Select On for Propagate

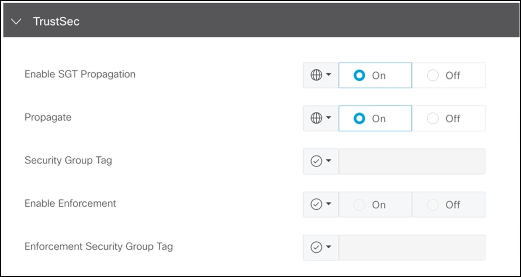375,118
